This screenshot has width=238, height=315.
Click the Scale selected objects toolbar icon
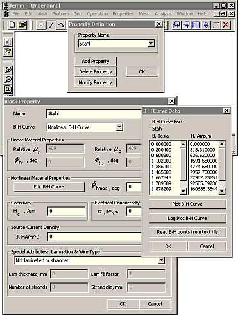click(x=196, y=25)
